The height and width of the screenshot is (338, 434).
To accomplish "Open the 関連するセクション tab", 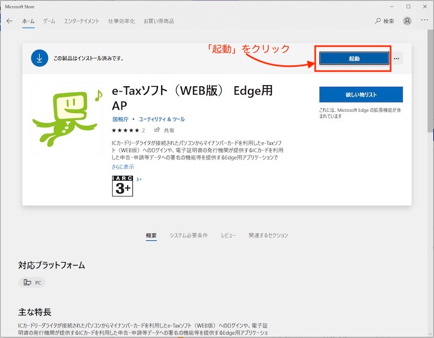I will click(268, 235).
